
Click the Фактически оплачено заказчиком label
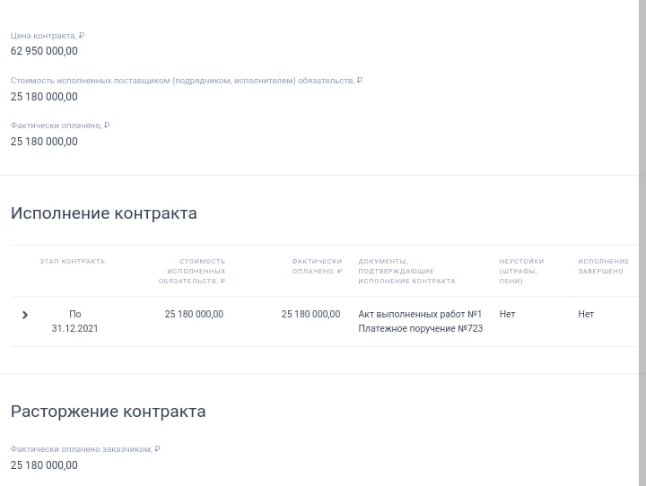84,449
